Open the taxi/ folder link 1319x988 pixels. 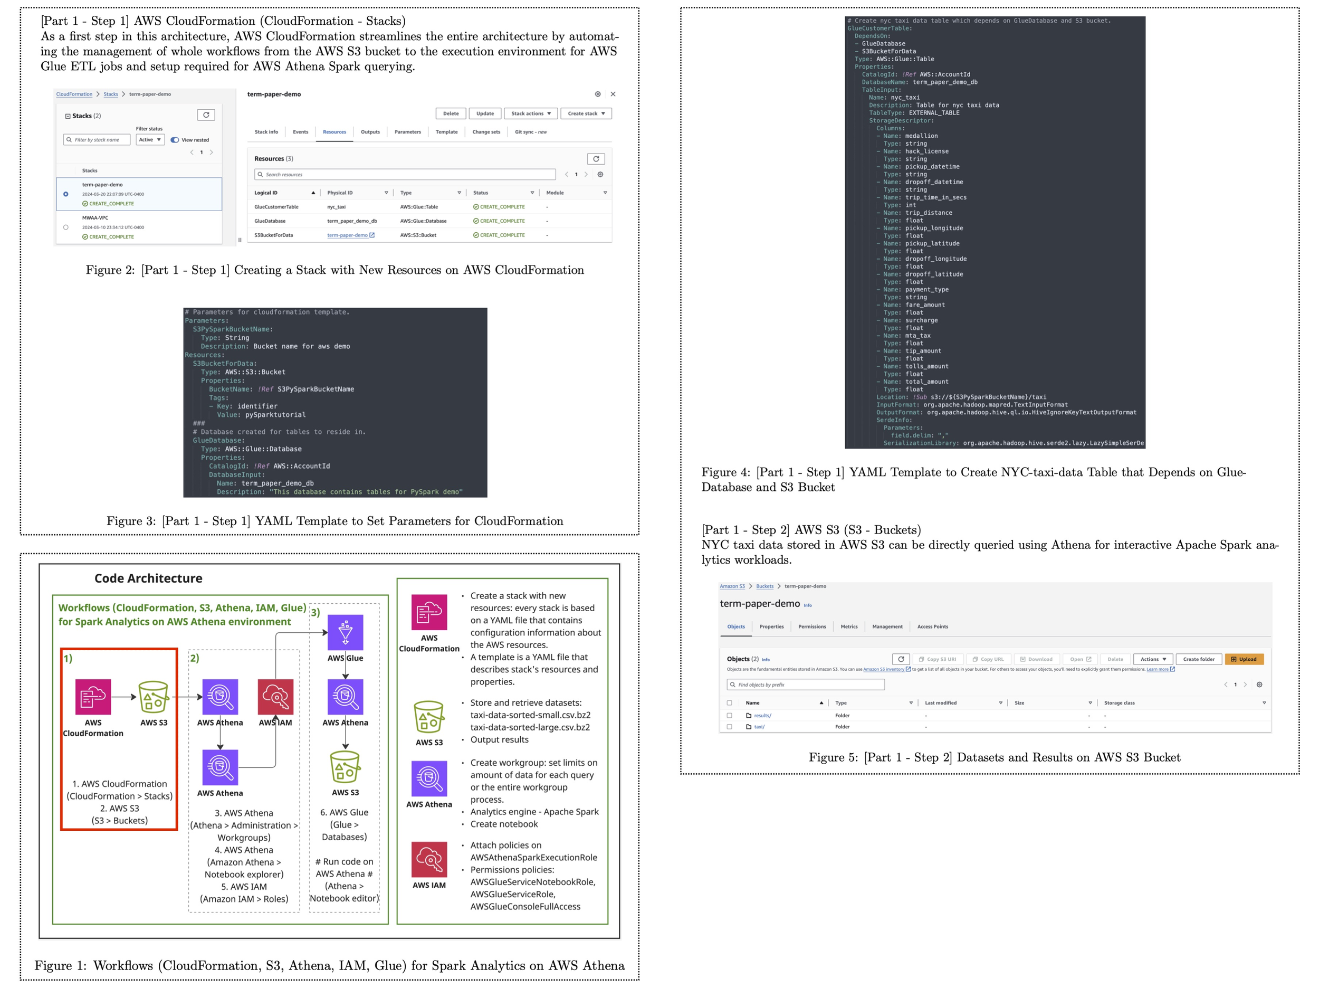coord(759,727)
